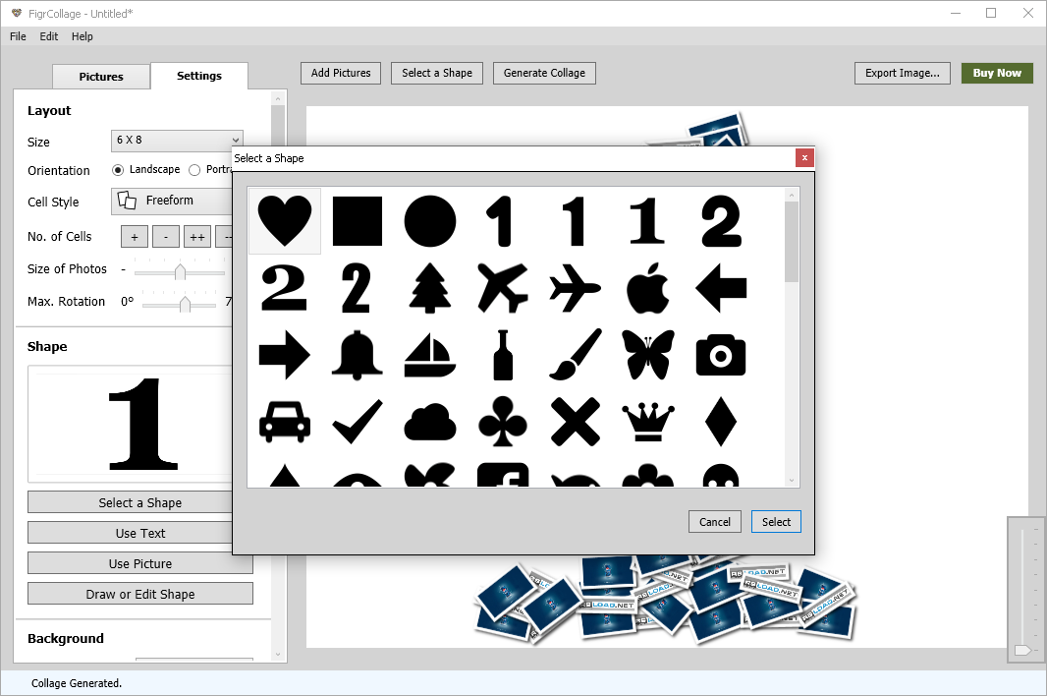Image resolution: width=1047 pixels, height=696 pixels.
Task: Select the heart shape
Action: click(285, 220)
